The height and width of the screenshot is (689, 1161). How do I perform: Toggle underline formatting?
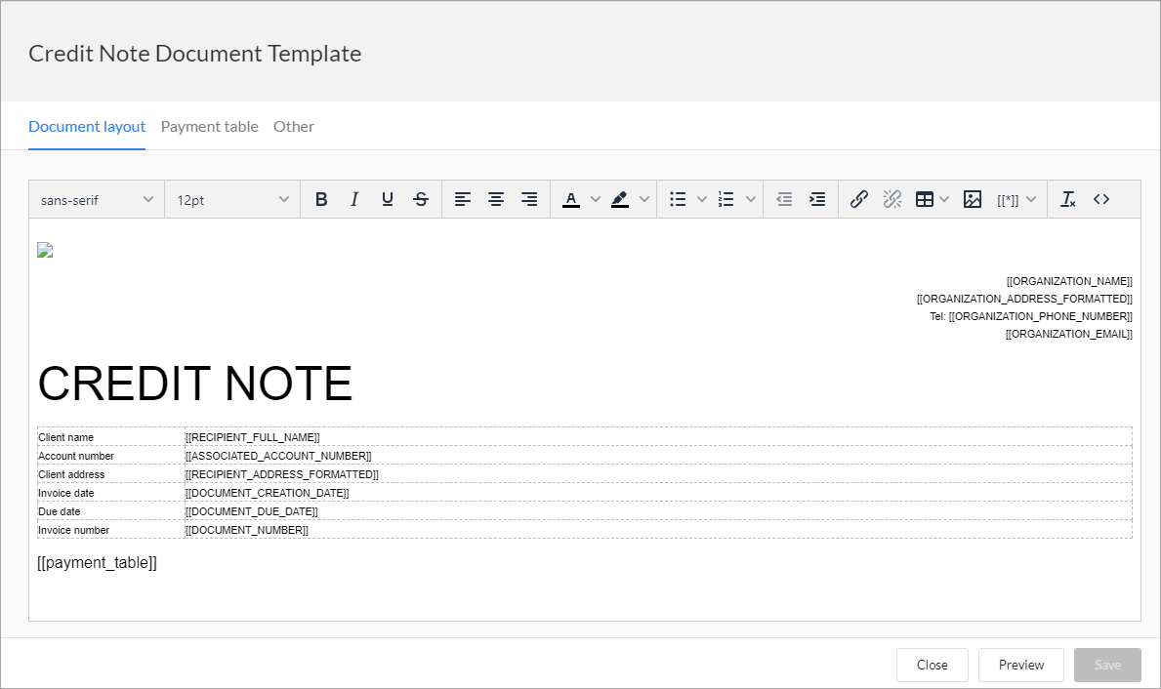(387, 198)
